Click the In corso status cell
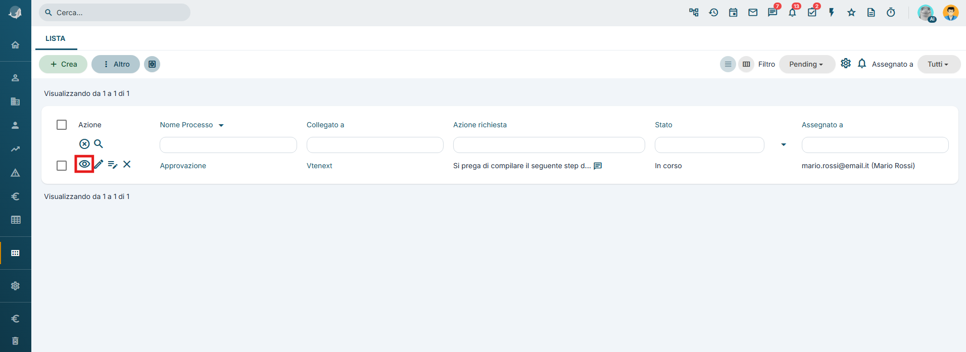The height and width of the screenshot is (352, 966). point(668,166)
